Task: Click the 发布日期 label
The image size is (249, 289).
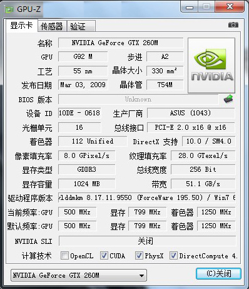Action: (x=36, y=85)
